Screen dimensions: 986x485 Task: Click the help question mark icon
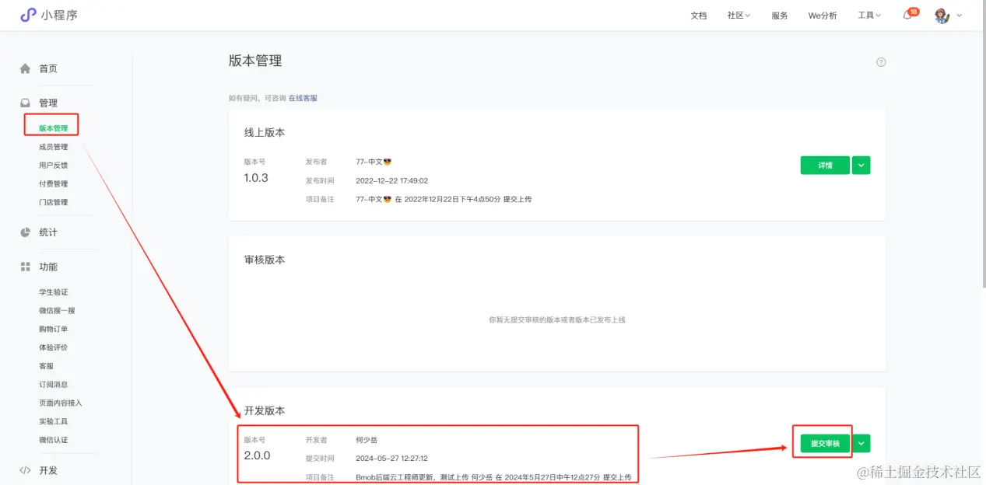881,62
